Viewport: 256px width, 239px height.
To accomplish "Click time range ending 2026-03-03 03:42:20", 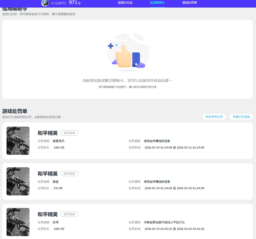I will pos(174,229).
